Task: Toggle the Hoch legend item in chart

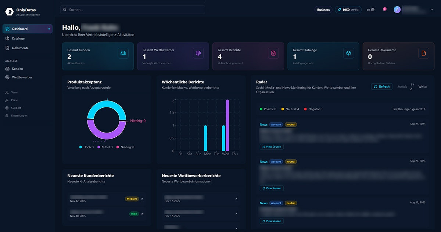Action: 87,147
